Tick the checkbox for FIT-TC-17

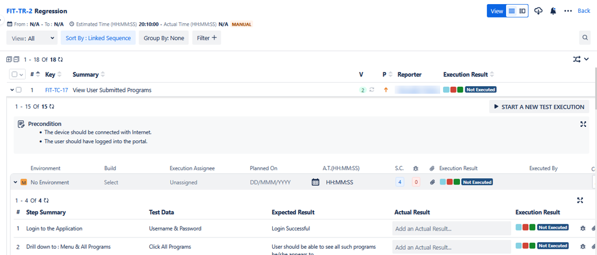(x=19, y=90)
